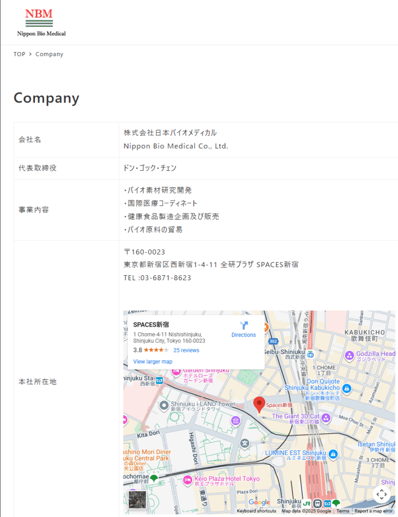The height and width of the screenshot is (517, 398).
Task: Open the map camera controls button
Action: pos(382,494)
